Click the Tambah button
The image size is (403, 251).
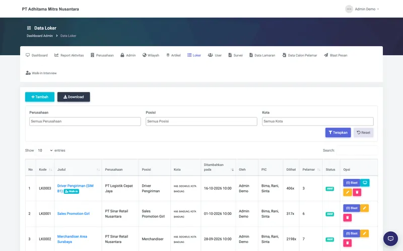pos(40,97)
